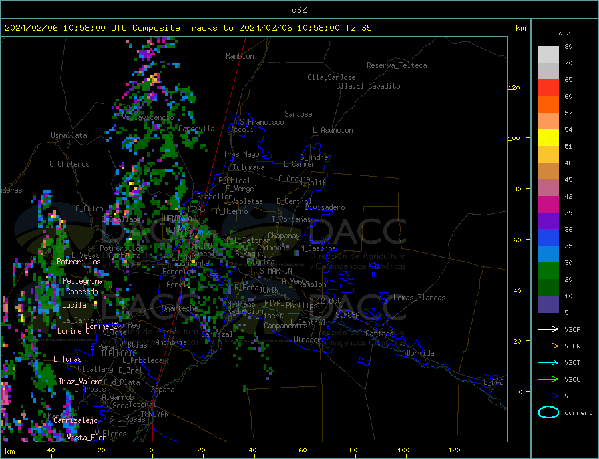The image size is (599, 459).
Task: Click the 'Mirador' place label
Action: (x=307, y=340)
